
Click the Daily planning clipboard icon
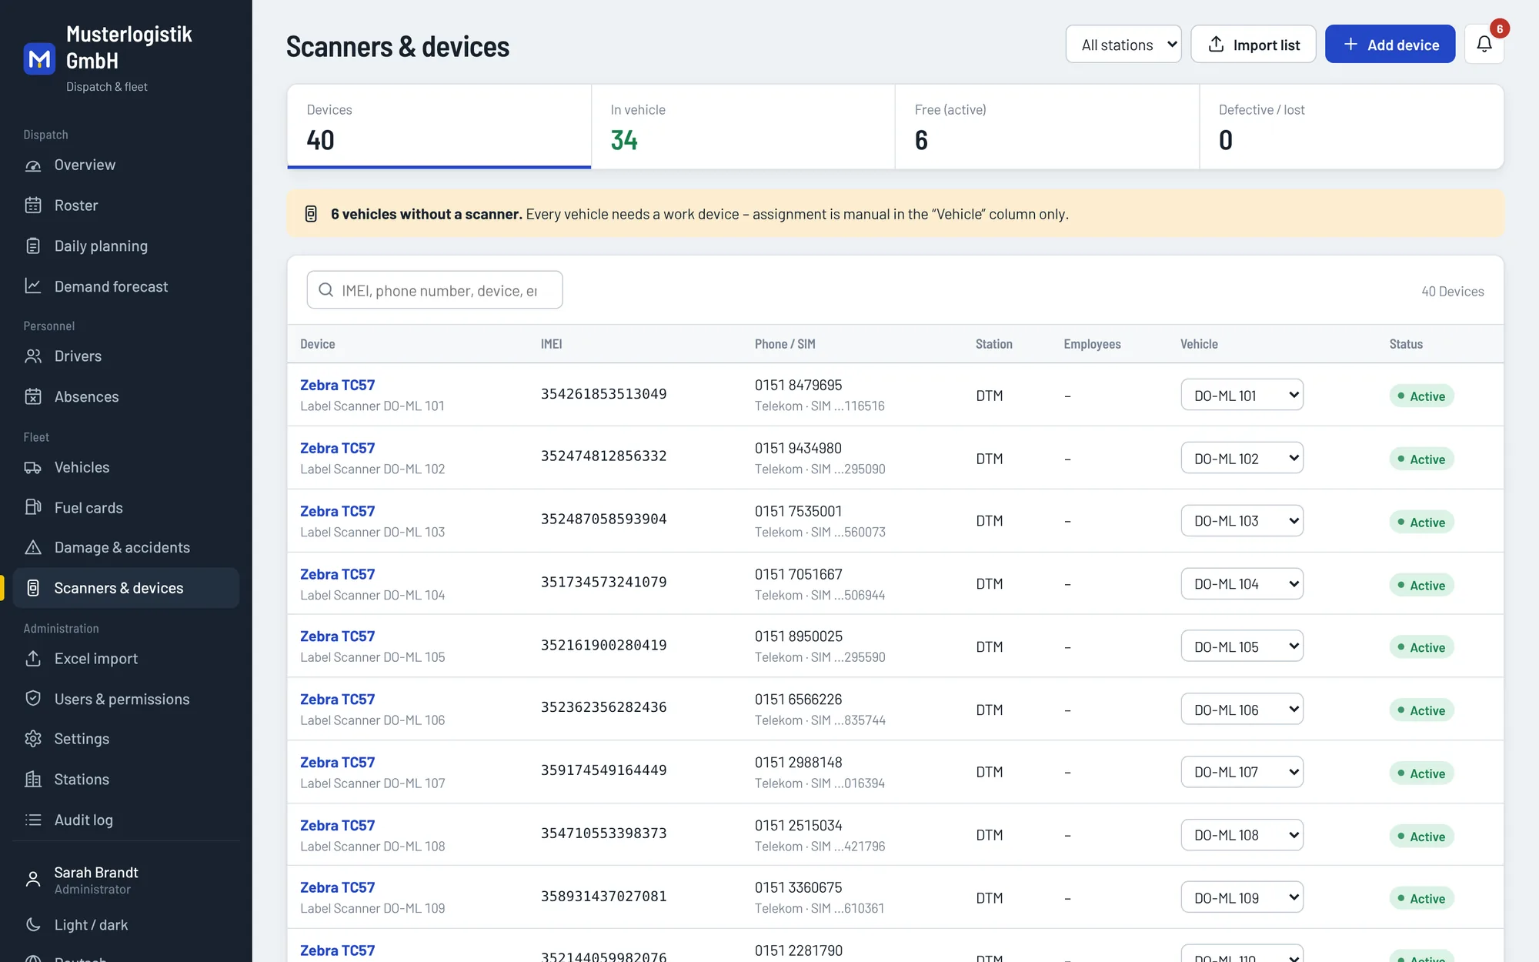tap(33, 246)
